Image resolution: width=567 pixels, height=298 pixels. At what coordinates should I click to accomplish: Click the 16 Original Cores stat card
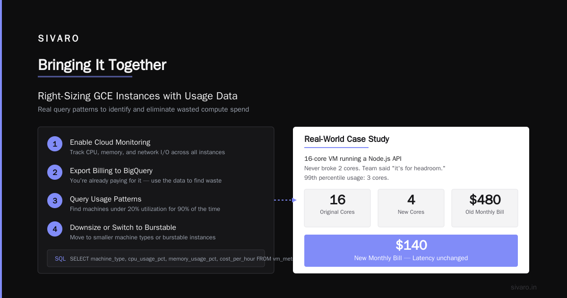coord(337,208)
